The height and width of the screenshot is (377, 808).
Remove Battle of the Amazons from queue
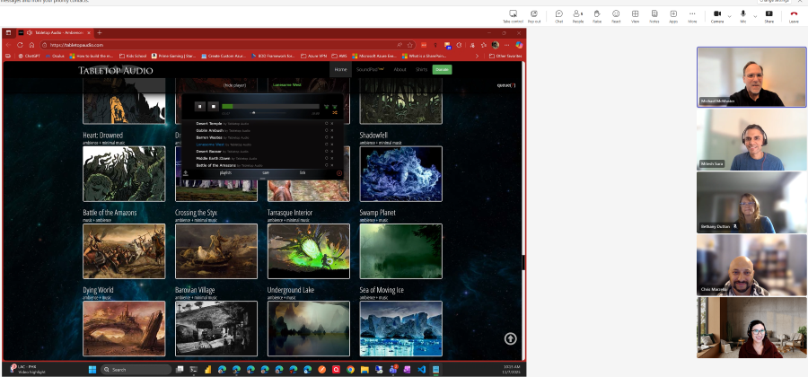coord(332,165)
